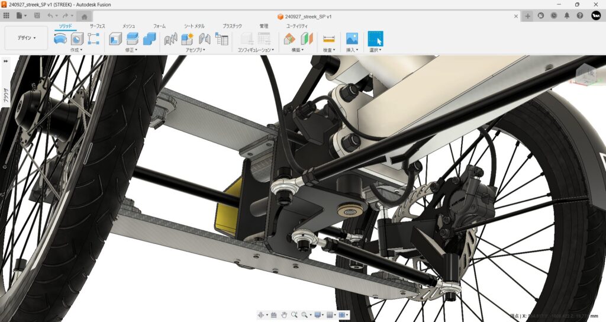Image resolution: width=606 pixels, height=322 pixels.
Task: Switch to the プラスチック tab
Action: tap(232, 26)
